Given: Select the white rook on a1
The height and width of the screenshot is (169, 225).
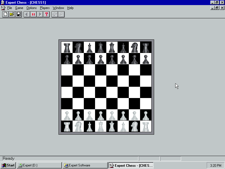Looking at the screenshot, I should point(67,126).
